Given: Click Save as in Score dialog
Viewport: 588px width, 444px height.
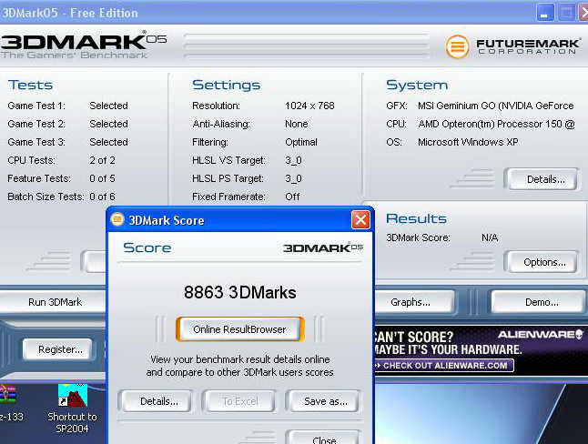Looking at the screenshot, I should point(326,401).
